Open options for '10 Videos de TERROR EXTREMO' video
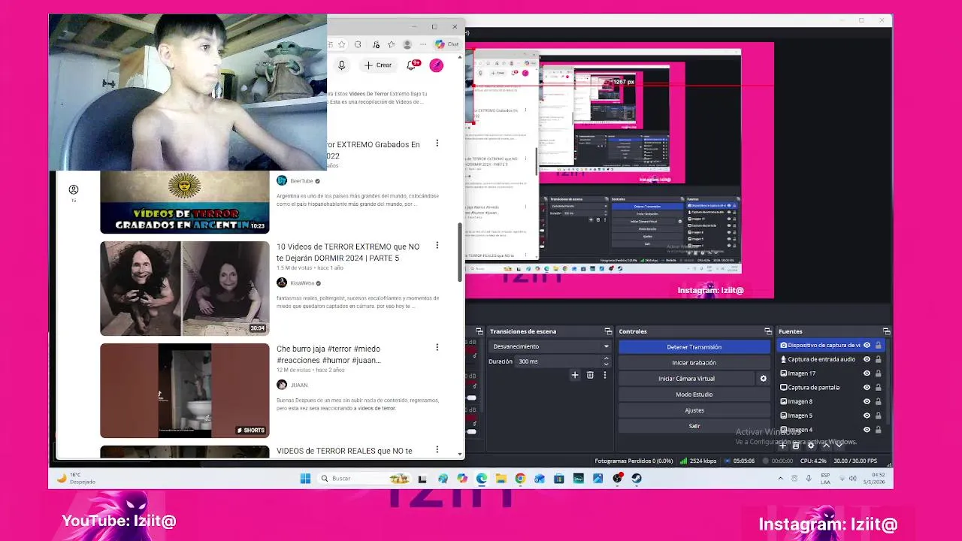This screenshot has width=962, height=541. pos(437,245)
